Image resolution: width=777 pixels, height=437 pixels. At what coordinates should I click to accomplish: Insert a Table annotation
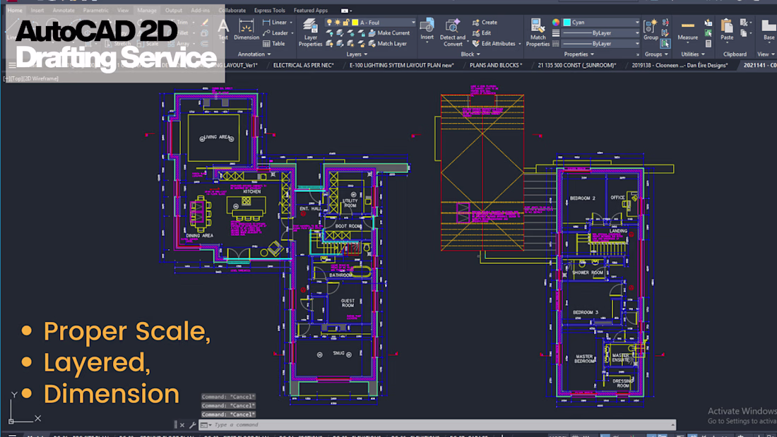click(x=273, y=44)
